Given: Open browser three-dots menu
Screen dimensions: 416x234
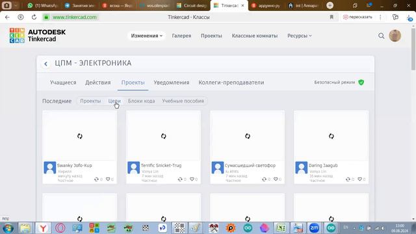Looking at the screenshot, I should point(380,17).
